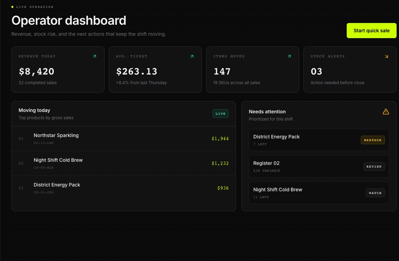Click the +8.4% from last Thursday text

point(141,83)
